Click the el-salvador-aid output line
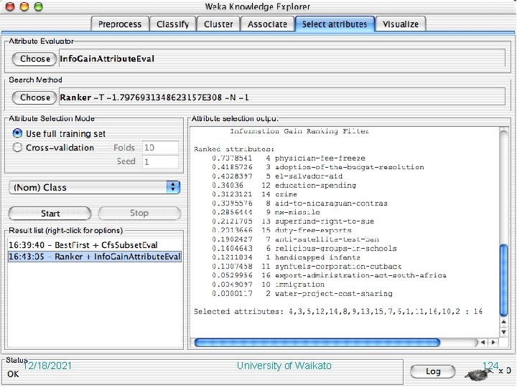 (x=277, y=176)
